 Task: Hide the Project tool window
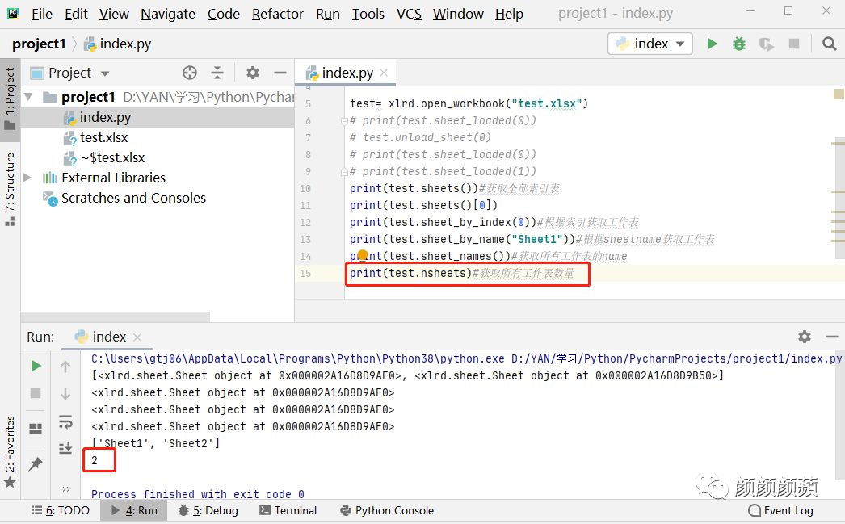[x=280, y=73]
